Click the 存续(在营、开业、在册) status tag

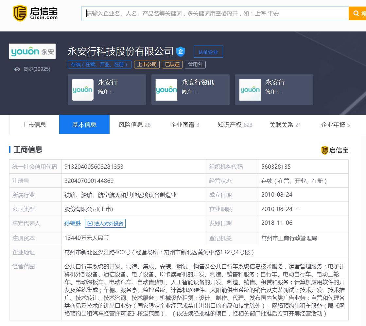(100, 65)
